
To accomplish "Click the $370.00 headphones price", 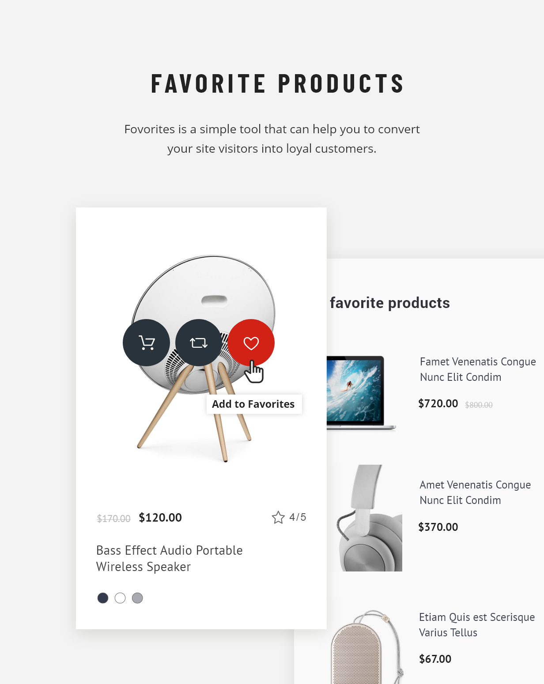I will point(438,527).
